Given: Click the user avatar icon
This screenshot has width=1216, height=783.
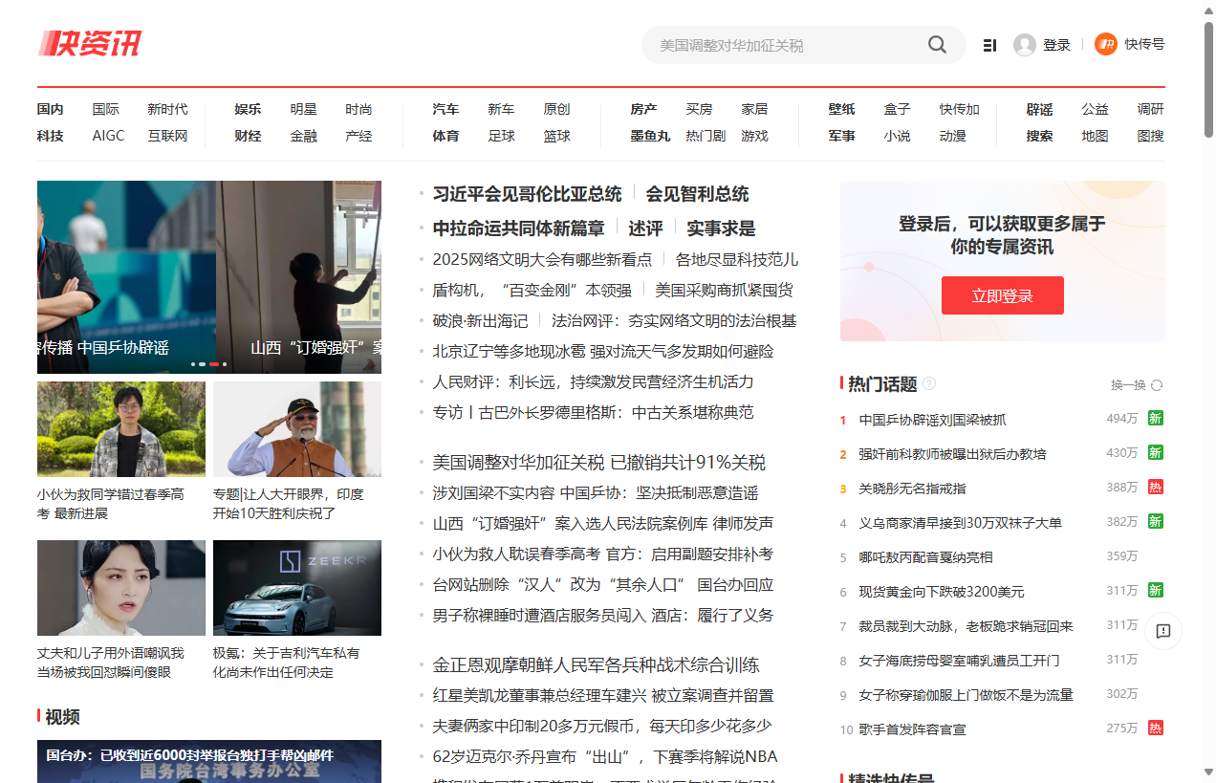Looking at the screenshot, I should [x=1023, y=44].
